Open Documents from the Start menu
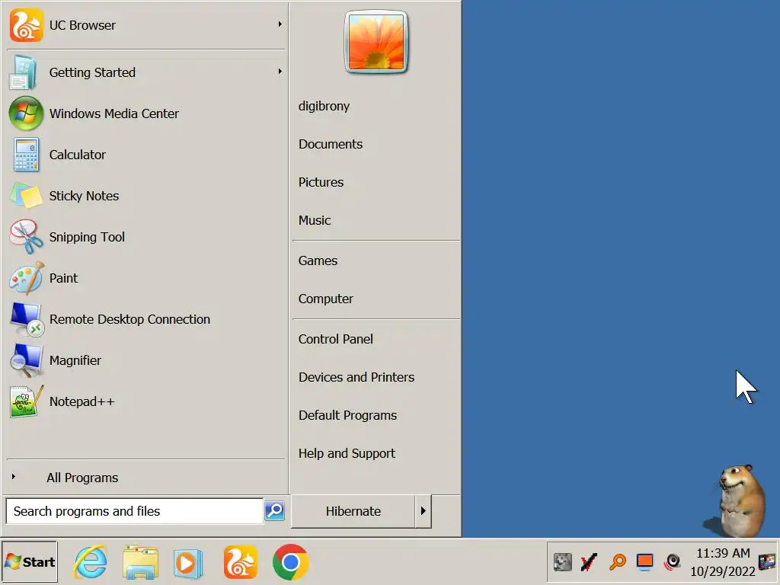 pos(331,144)
